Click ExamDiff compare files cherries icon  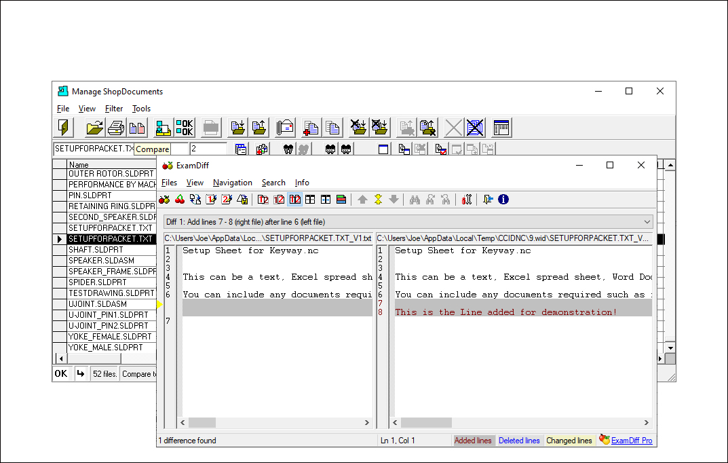point(164,199)
